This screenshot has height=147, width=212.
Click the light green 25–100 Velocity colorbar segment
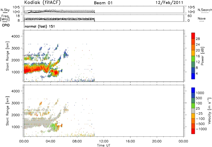193,106
